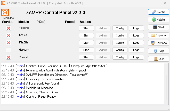170x111 pixels.
Task: Open the Config menu for FileZilla
Action: (x=120, y=43)
